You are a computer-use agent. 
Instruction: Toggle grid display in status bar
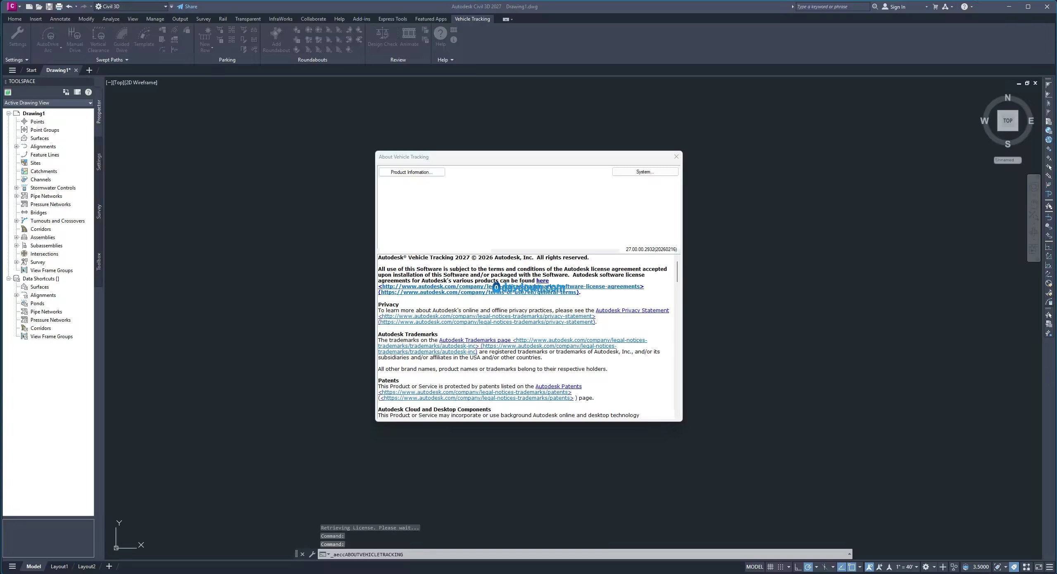[x=770, y=567]
